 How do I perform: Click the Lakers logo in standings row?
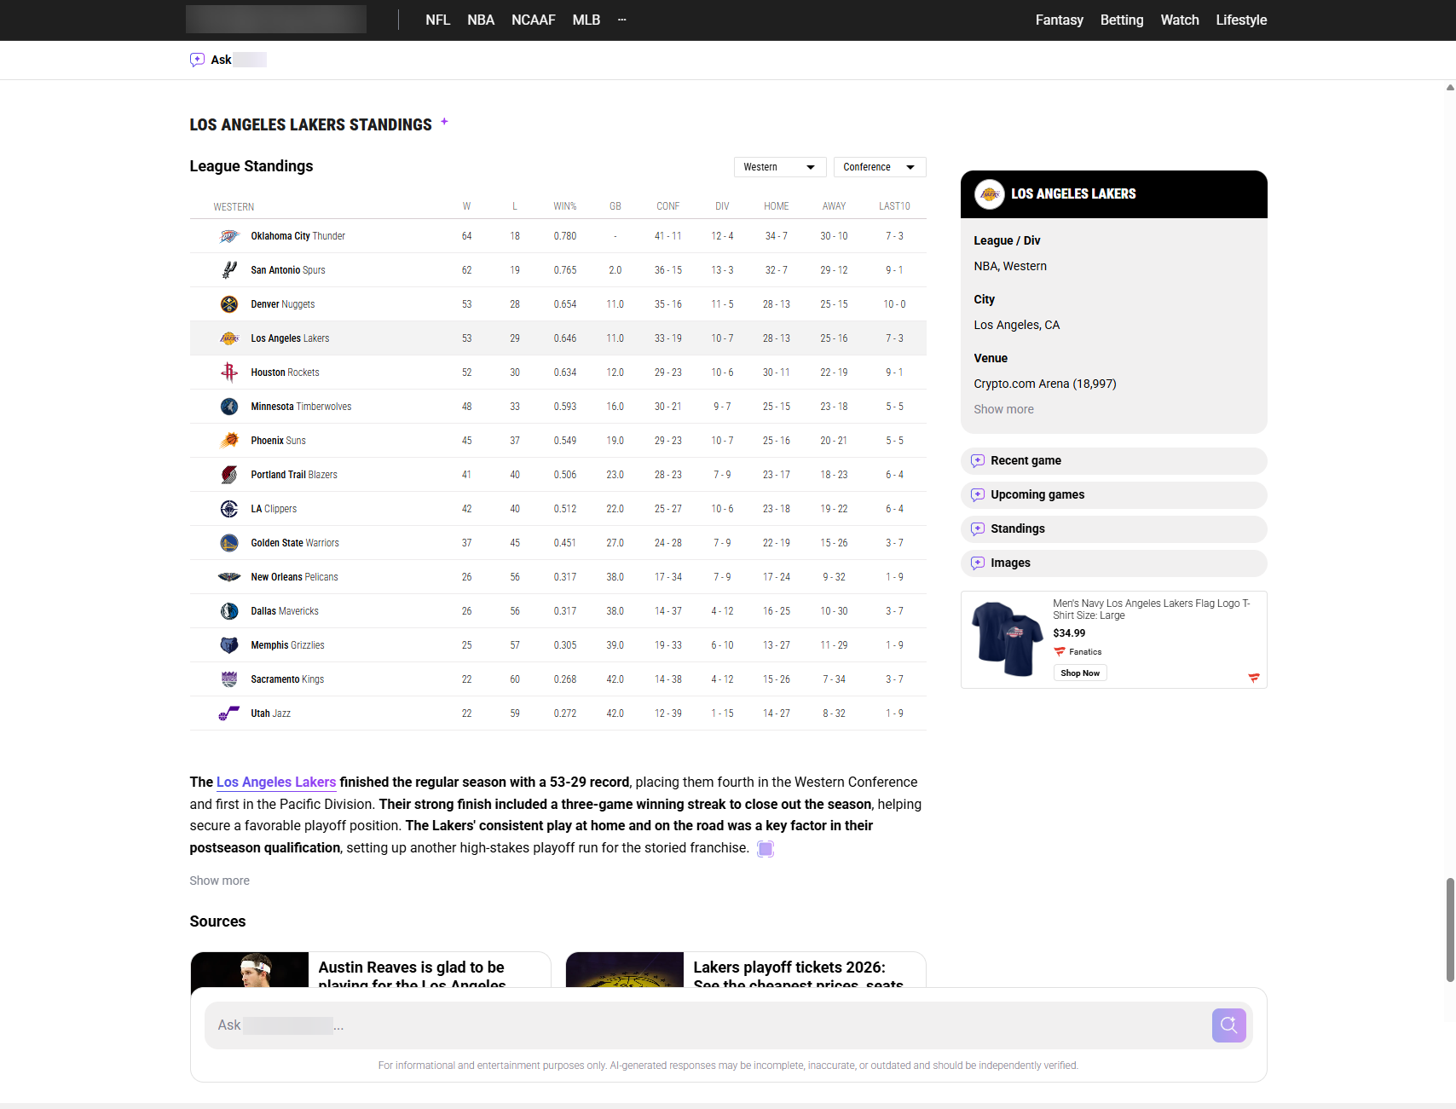point(229,338)
